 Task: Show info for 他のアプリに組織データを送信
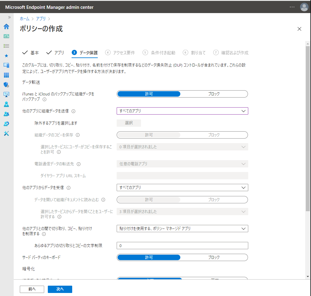pyautogui.click(x=73, y=111)
